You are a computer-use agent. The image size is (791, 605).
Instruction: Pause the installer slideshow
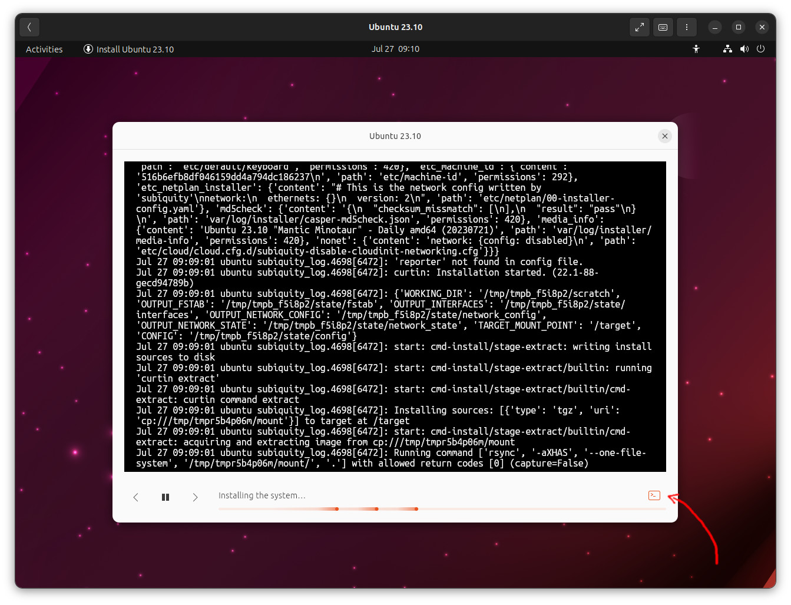166,497
